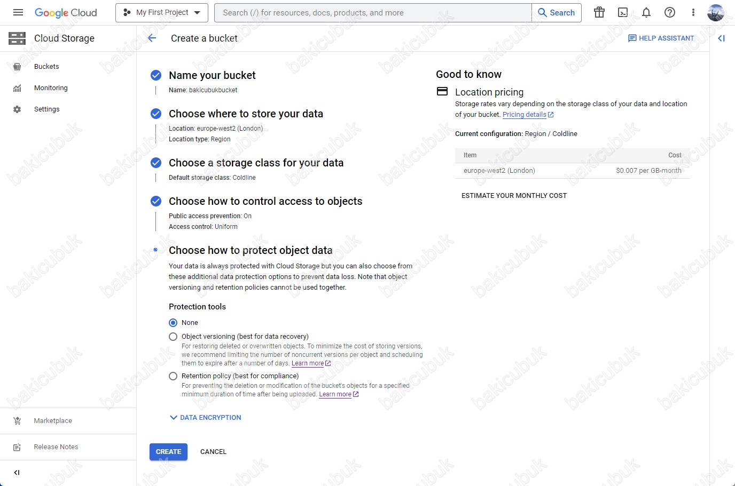Select the None protection option
Viewport: 735px width, 486px height.
pos(173,323)
